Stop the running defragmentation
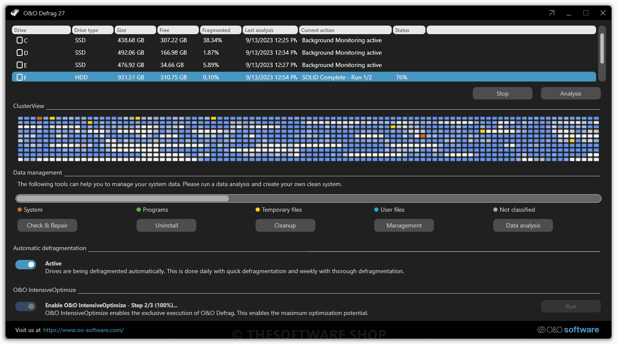 pos(503,93)
